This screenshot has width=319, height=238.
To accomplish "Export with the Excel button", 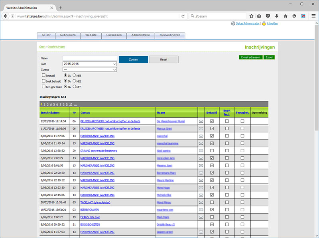I will pyautogui.click(x=269, y=57).
